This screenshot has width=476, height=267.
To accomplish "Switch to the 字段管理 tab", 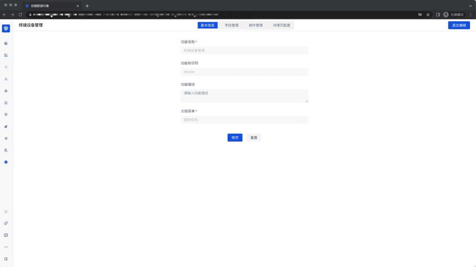I will (232, 25).
